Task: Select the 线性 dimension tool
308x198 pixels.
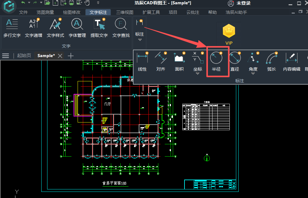Action: [142, 61]
